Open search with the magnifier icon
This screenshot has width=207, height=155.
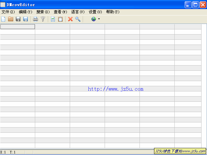click(78, 19)
